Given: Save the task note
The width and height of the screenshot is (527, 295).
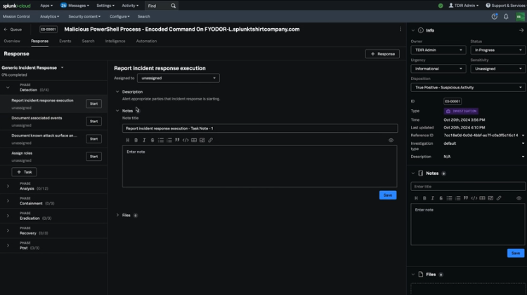Looking at the screenshot, I should coord(388,195).
